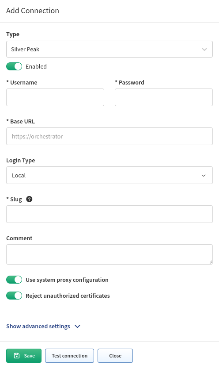Click the Type dropdown arrow icon
The height and width of the screenshot is (369, 219).
pyautogui.click(x=204, y=49)
